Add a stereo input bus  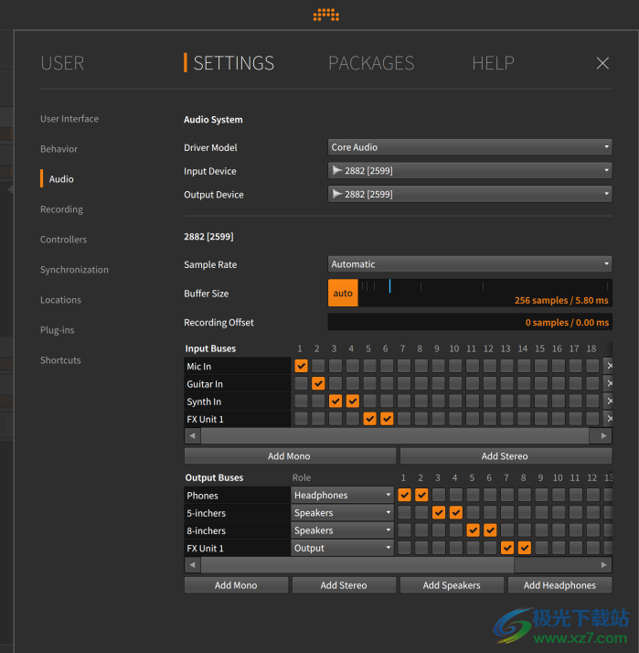pos(506,456)
